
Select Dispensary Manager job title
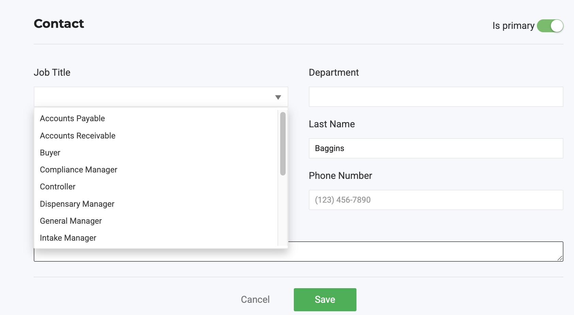[77, 204]
